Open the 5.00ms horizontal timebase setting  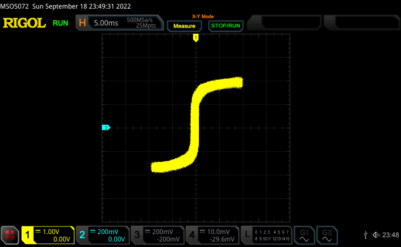106,23
